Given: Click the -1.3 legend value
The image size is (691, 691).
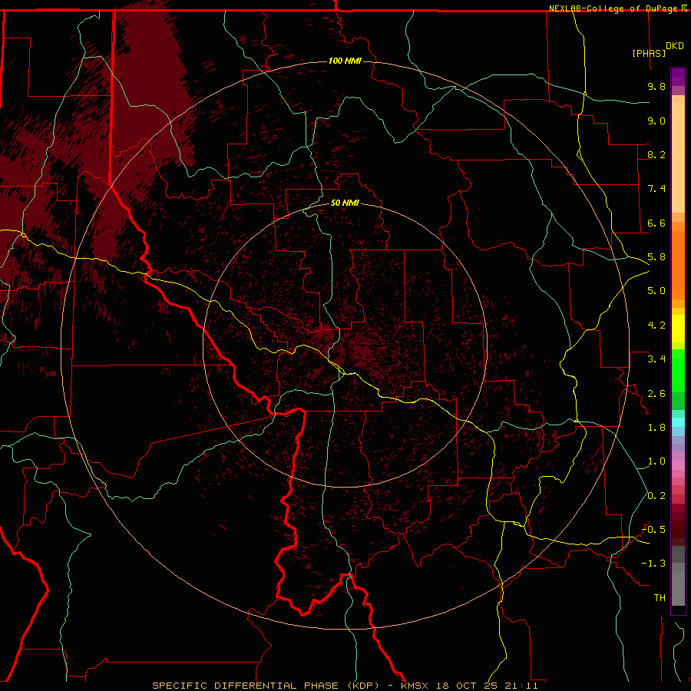Looking at the screenshot, I should coord(653,564).
